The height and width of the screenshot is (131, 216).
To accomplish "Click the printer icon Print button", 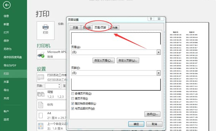I will pos(45,31).
